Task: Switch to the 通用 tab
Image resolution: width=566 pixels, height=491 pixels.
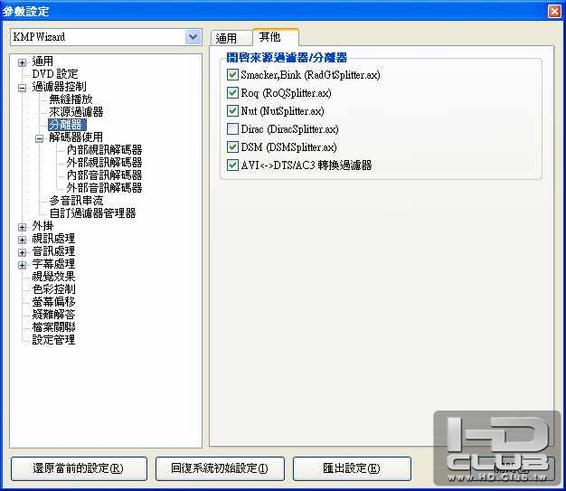Action: pyautogui.click(x=231, y=38)
